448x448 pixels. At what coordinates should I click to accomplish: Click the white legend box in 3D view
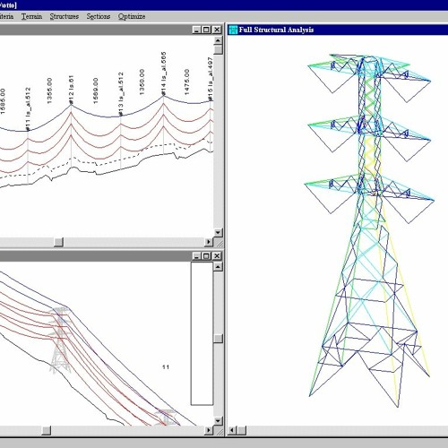click(202, 333)
